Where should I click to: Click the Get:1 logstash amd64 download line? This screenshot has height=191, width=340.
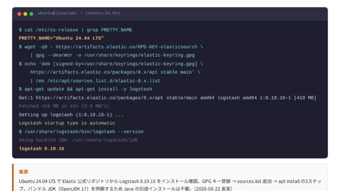[x=167, y=98]
